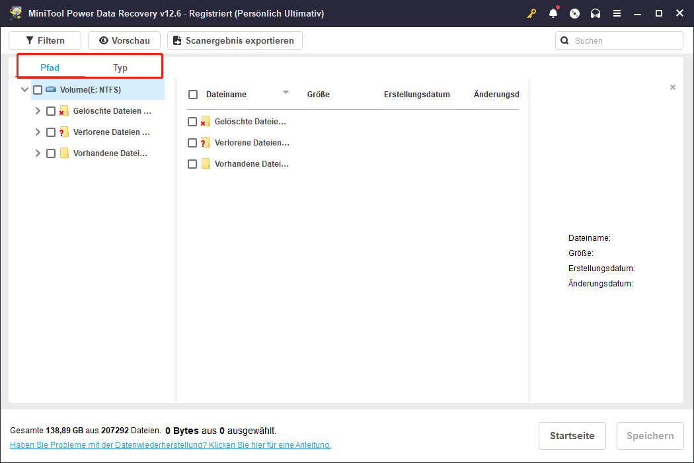Select the Volume(E: NTFS) tree row
Viewport: 694px width, 463px height.
click(x=98, y=89)
